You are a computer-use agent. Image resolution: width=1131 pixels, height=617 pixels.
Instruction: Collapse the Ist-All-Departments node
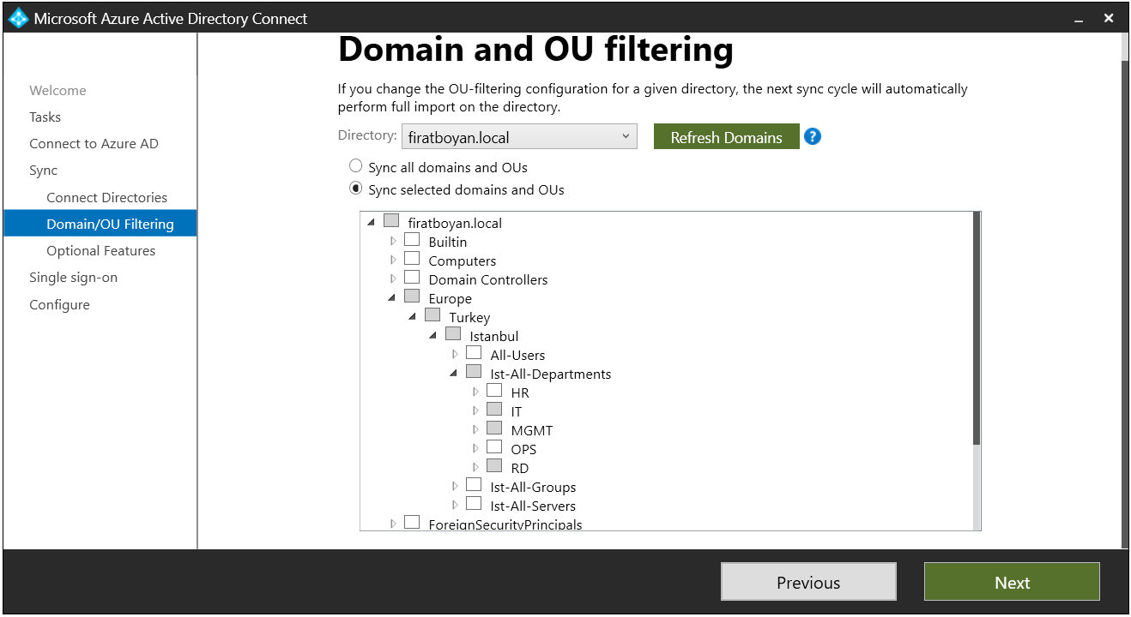(x=454, y=374)
